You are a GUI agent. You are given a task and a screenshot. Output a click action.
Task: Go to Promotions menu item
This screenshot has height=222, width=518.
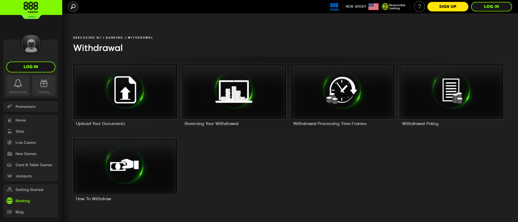pyautogui.click(x=31, y=107)
